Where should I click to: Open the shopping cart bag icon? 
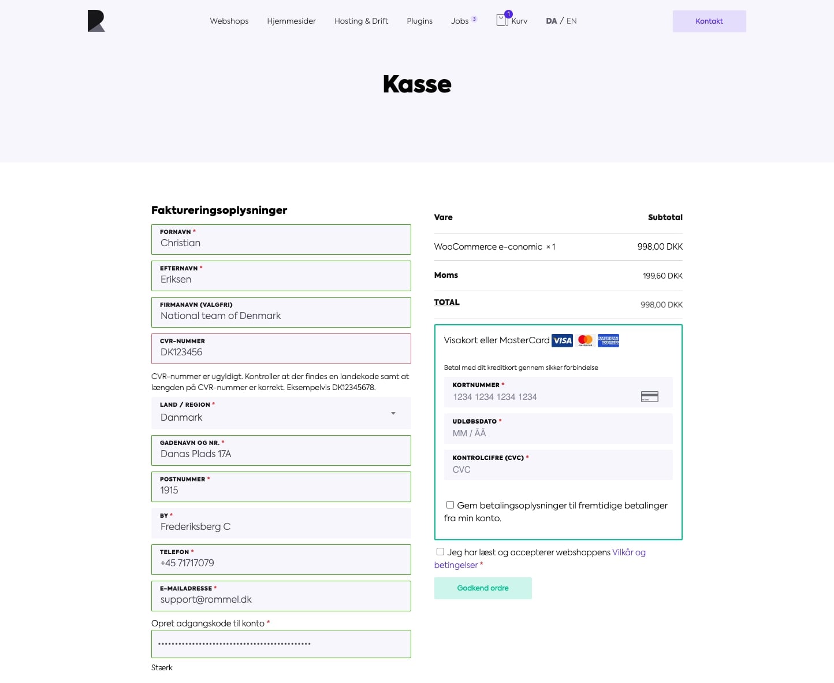click(502, 20)
